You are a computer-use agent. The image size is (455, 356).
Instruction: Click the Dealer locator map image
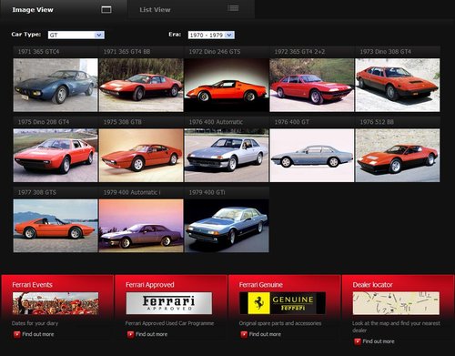tap(396, 303)
